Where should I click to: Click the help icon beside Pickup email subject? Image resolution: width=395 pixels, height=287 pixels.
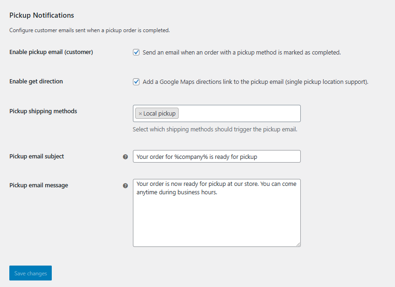pyautogui.click(x=125, y=157)
